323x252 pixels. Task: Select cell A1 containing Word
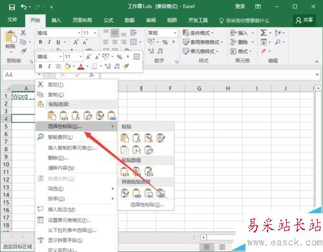tap(23, 96)
